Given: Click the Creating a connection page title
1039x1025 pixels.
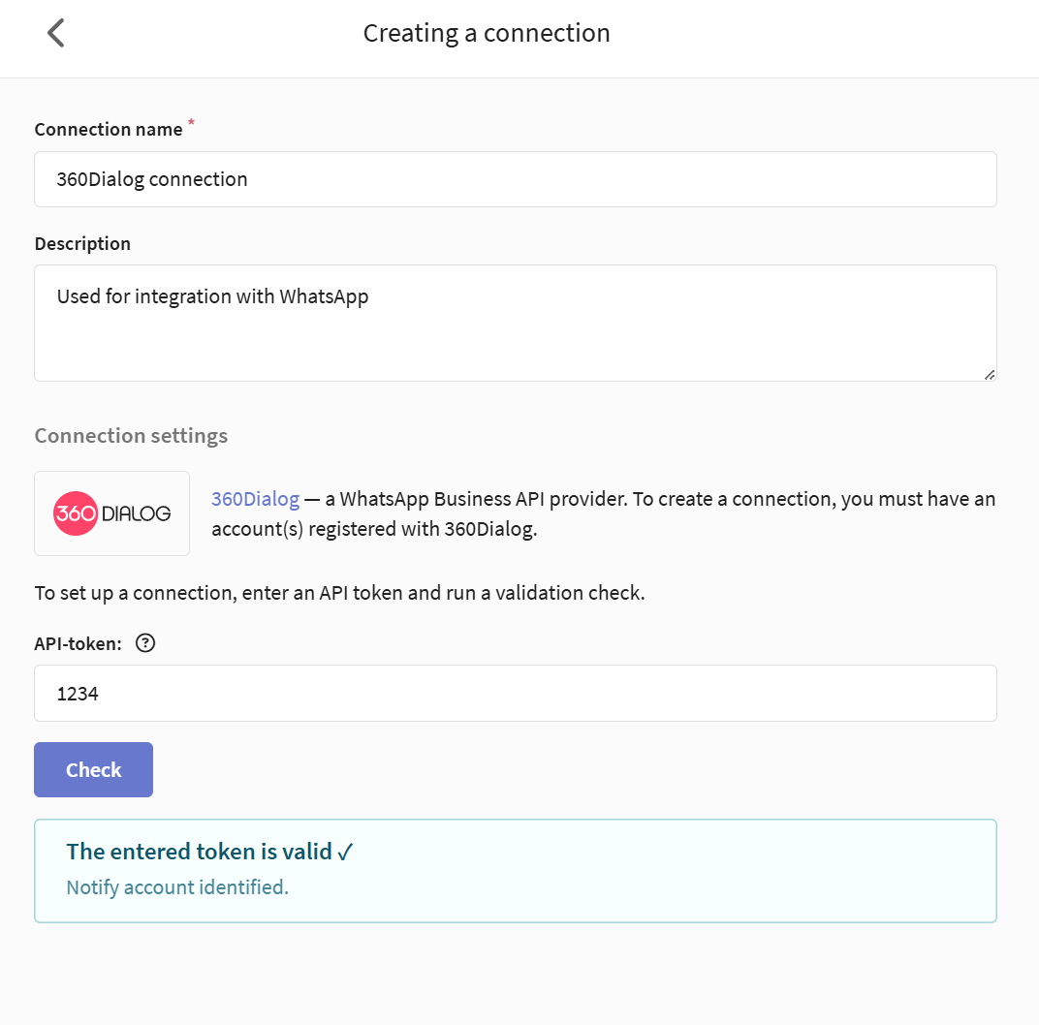Looking at the screenshot, I should point(487,33).
